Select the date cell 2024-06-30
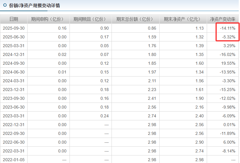This screenshot has height=163, width=240. 14,72
